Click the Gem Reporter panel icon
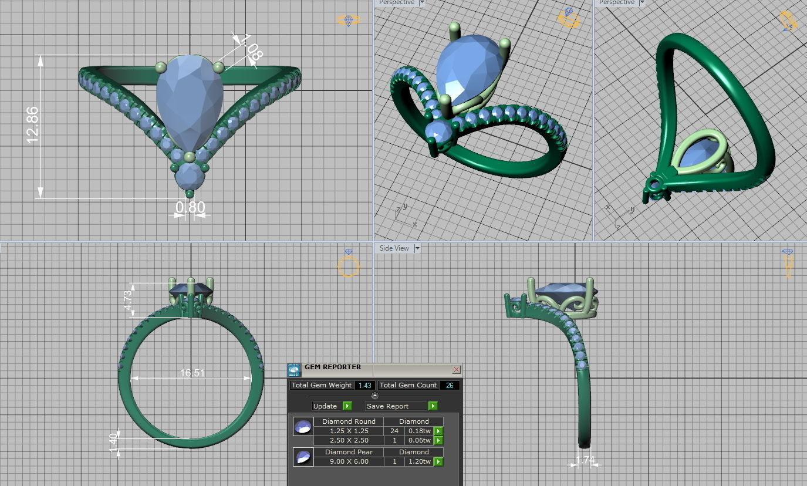 (x=293, y=370)
